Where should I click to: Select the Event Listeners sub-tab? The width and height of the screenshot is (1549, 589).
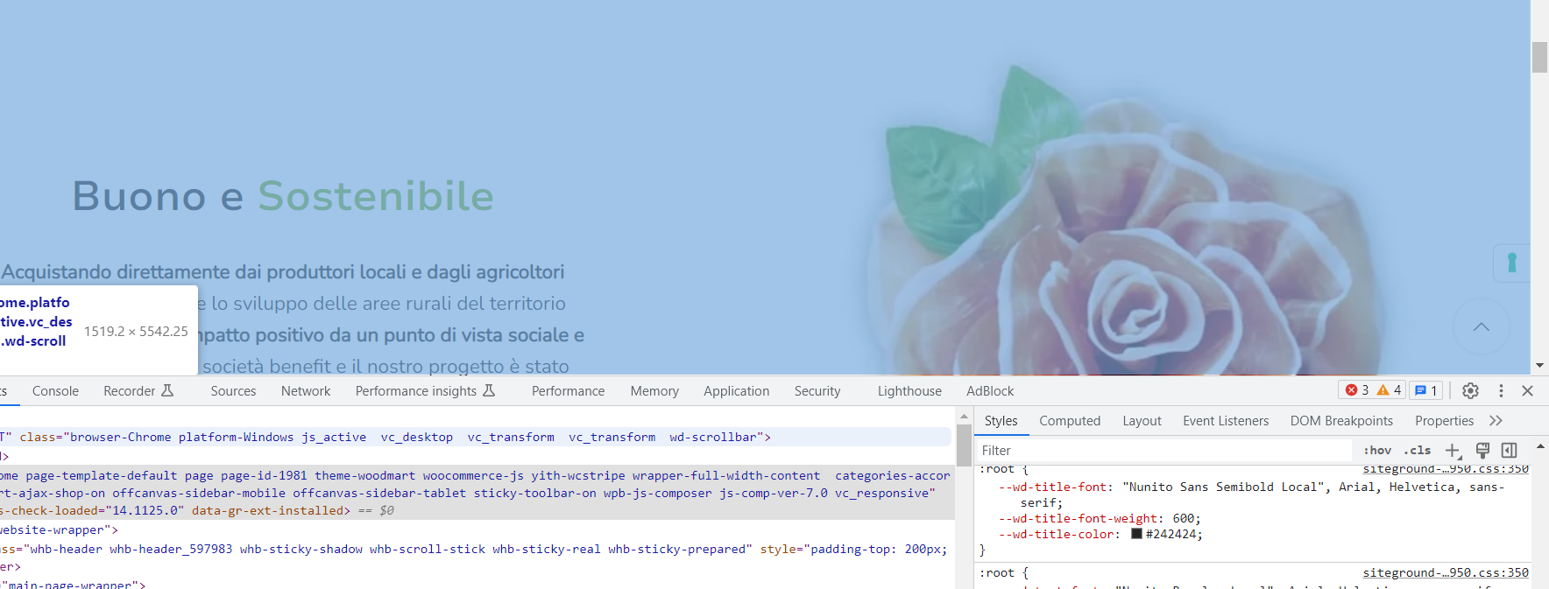click(x=1225, y=421)
